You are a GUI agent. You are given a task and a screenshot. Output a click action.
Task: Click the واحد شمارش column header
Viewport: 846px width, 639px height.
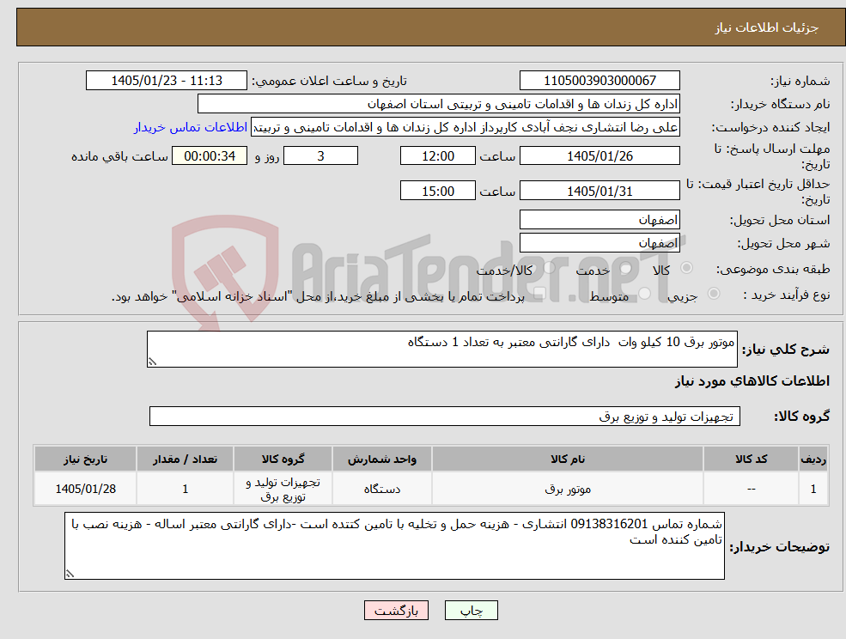382,459
